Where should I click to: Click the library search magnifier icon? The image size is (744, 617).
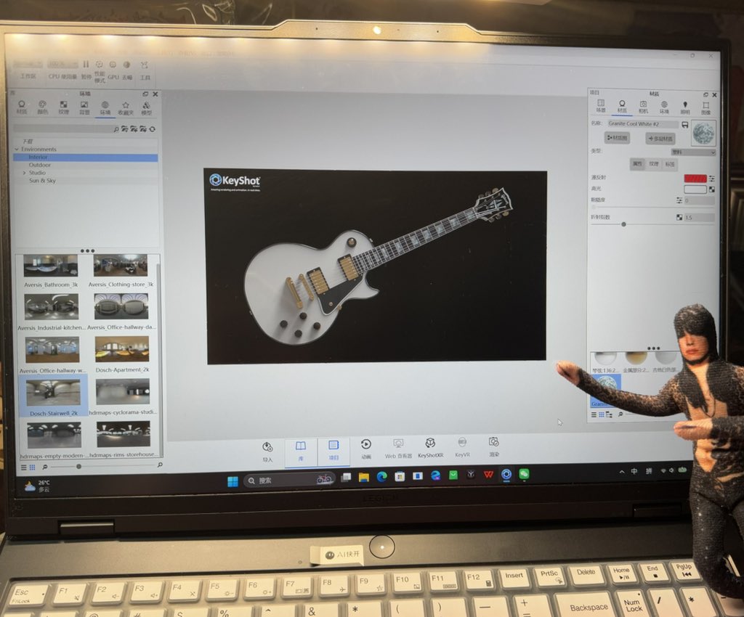(x=116, y=129)
